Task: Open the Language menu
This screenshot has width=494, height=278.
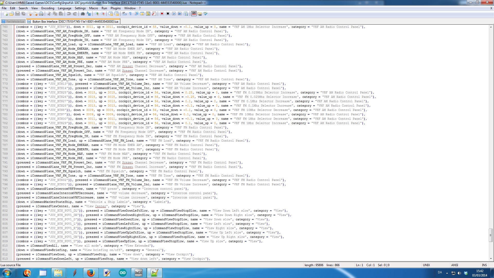Action: tap(65, 8)
